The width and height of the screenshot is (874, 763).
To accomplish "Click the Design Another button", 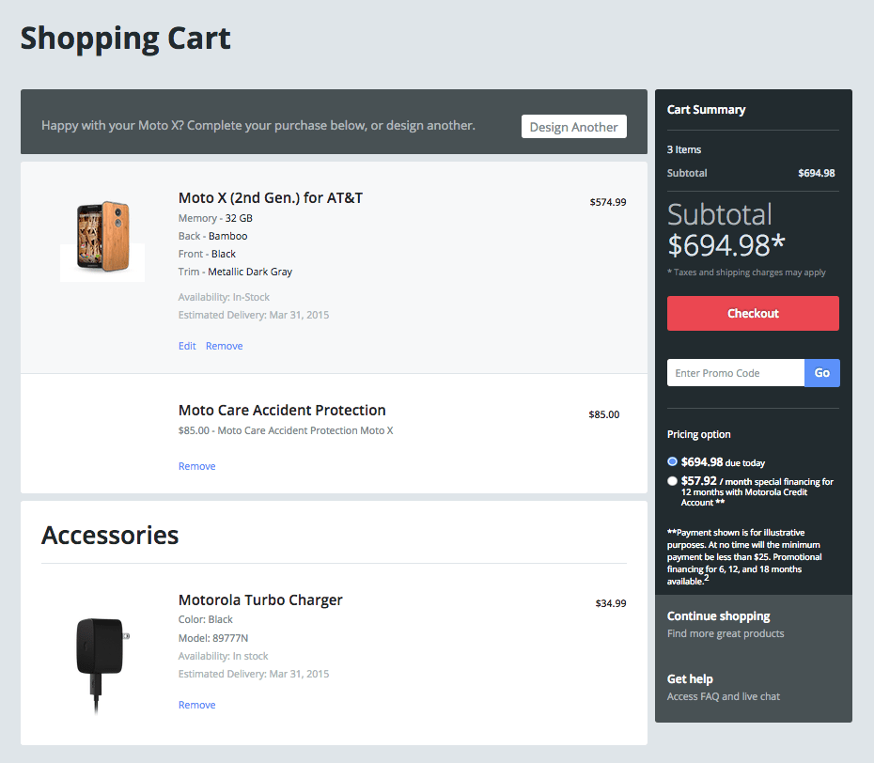I will 573,127.
